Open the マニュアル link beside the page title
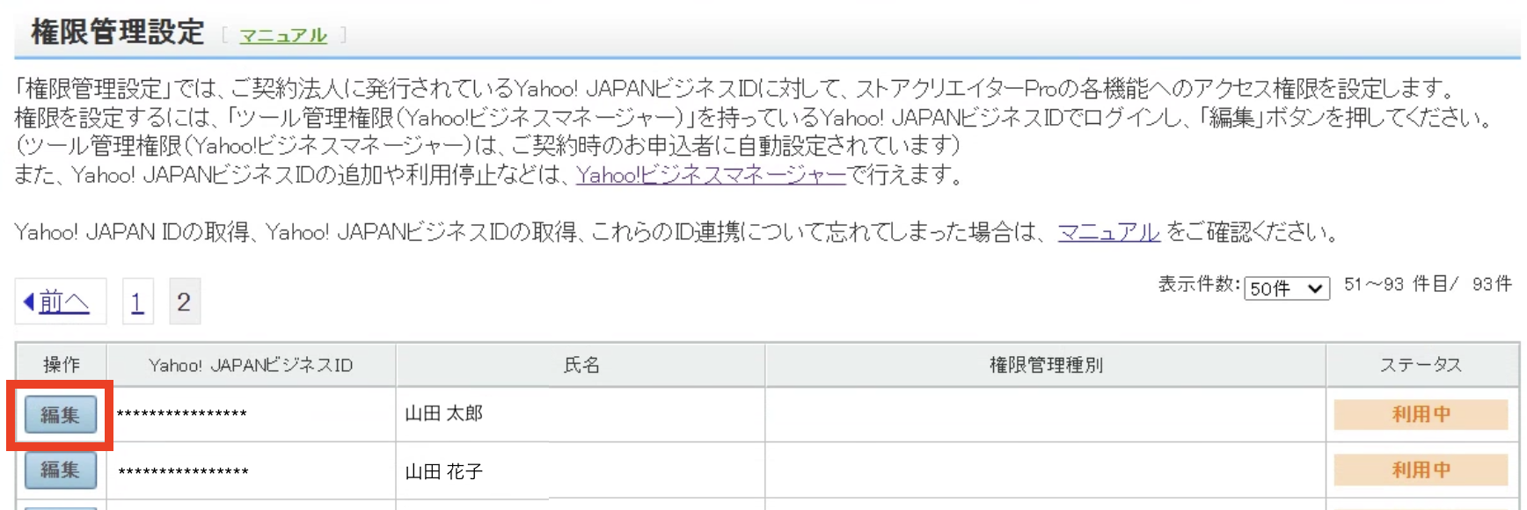Viewport: 1527px width, 510px height. point(283,35)
